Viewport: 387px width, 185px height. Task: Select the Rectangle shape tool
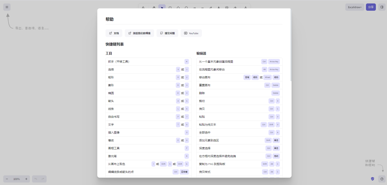tap(170, 7)
